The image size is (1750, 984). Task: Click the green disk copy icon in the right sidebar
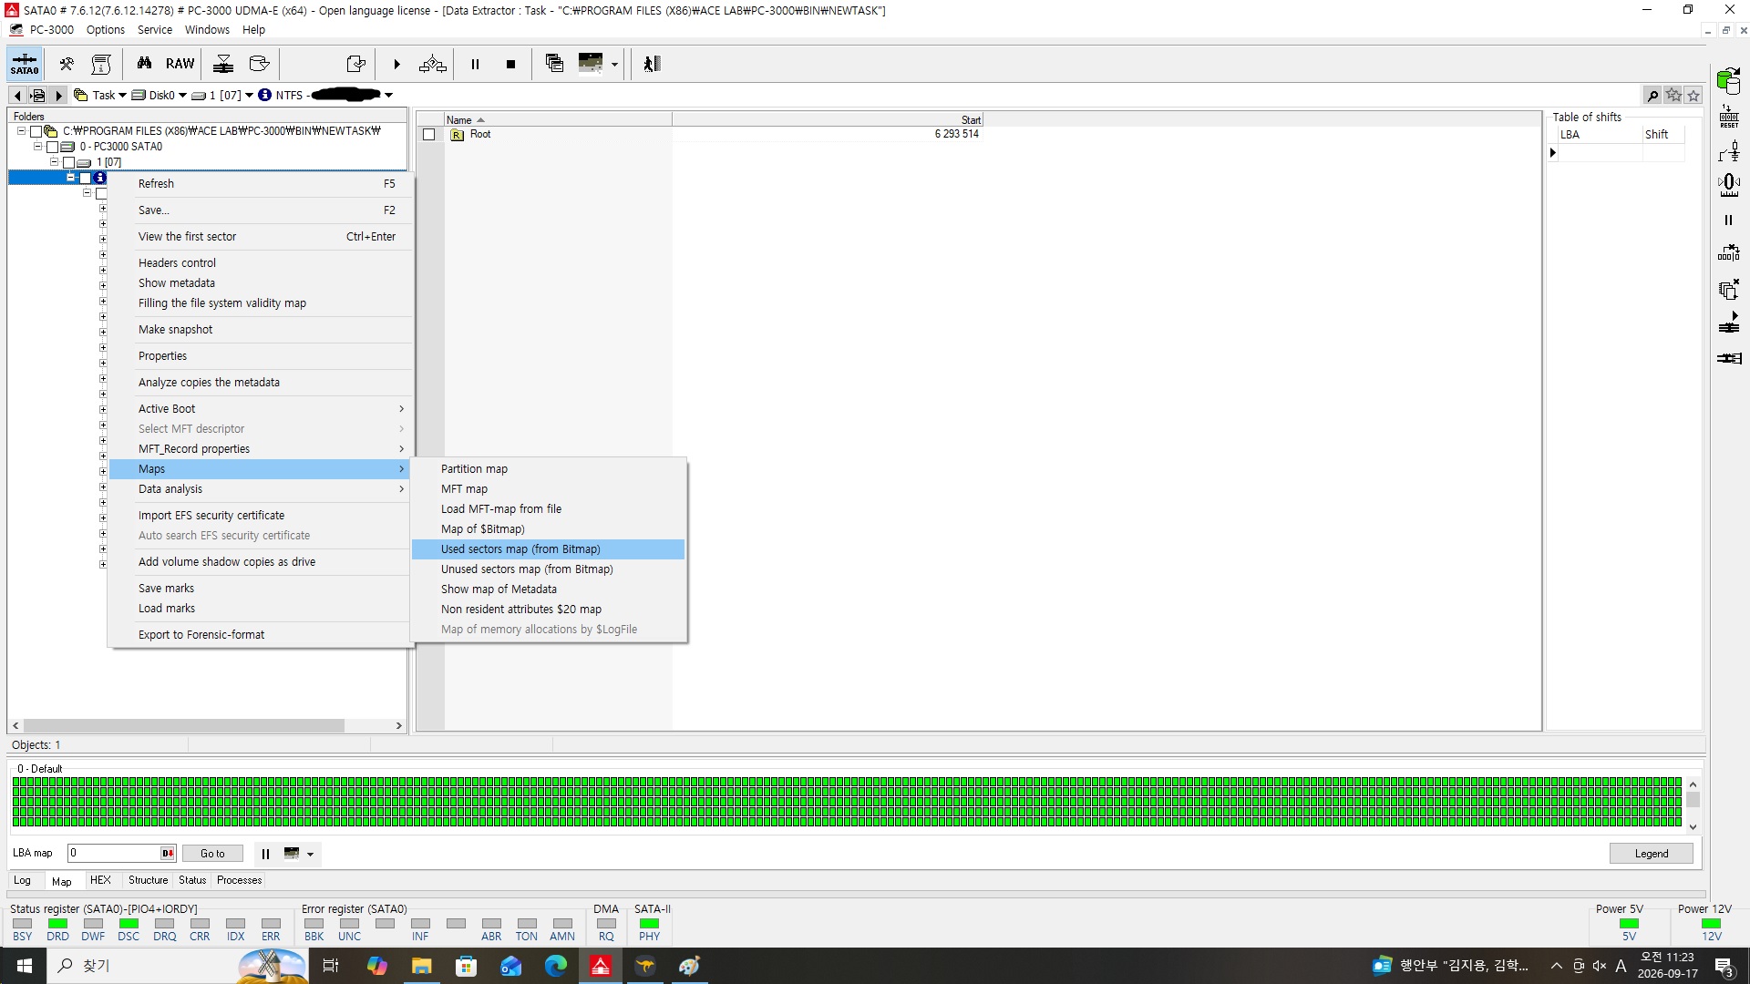pos(1729,80)
